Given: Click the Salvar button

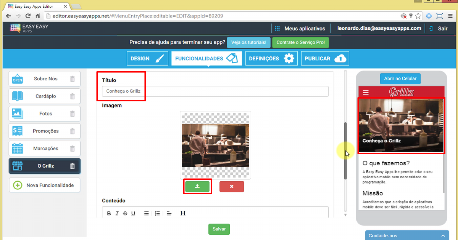Looking at the screenshot, I should 219,229.
